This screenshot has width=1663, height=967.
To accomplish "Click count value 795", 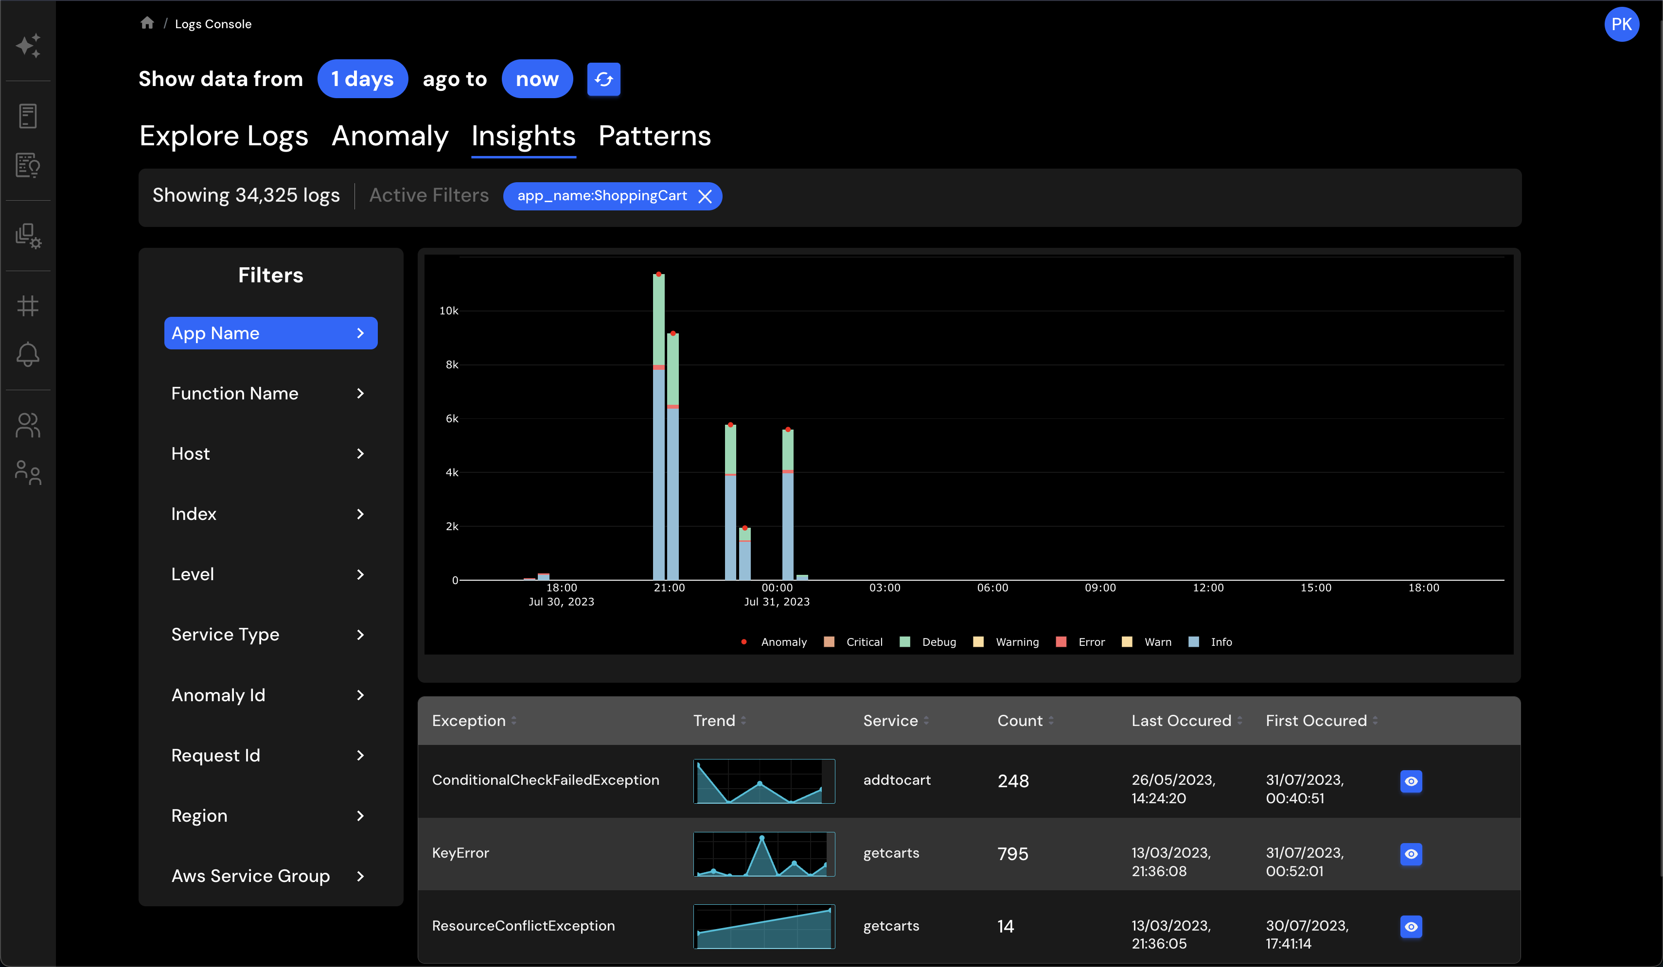I will (1013, 854).
